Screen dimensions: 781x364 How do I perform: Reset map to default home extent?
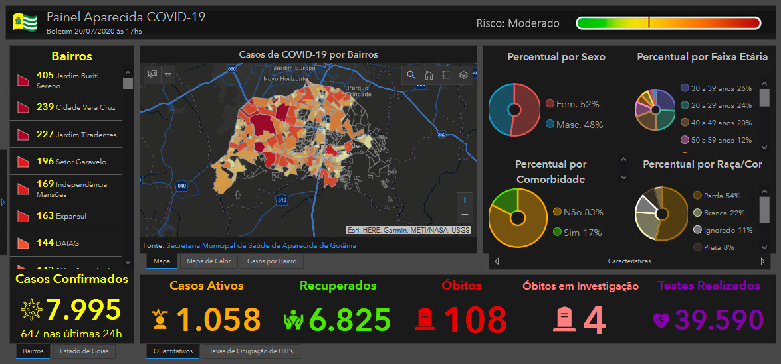click(x=428, y=75)
